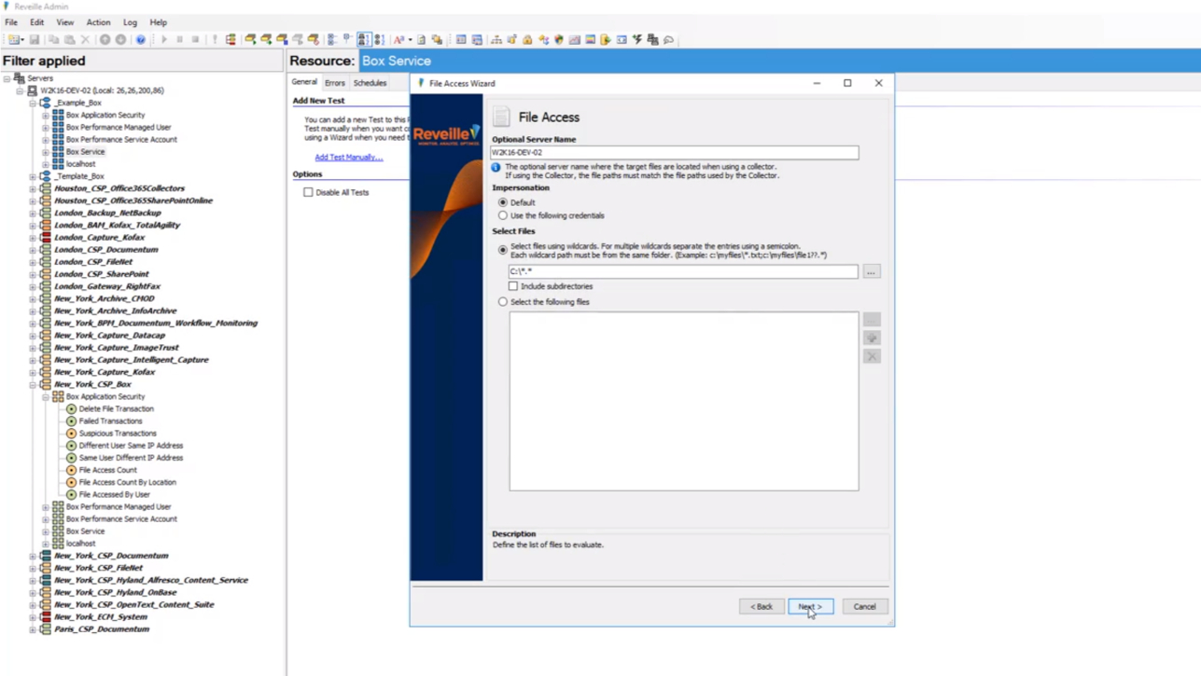Select the Default impersonation radio button

[x=503, y=202]
